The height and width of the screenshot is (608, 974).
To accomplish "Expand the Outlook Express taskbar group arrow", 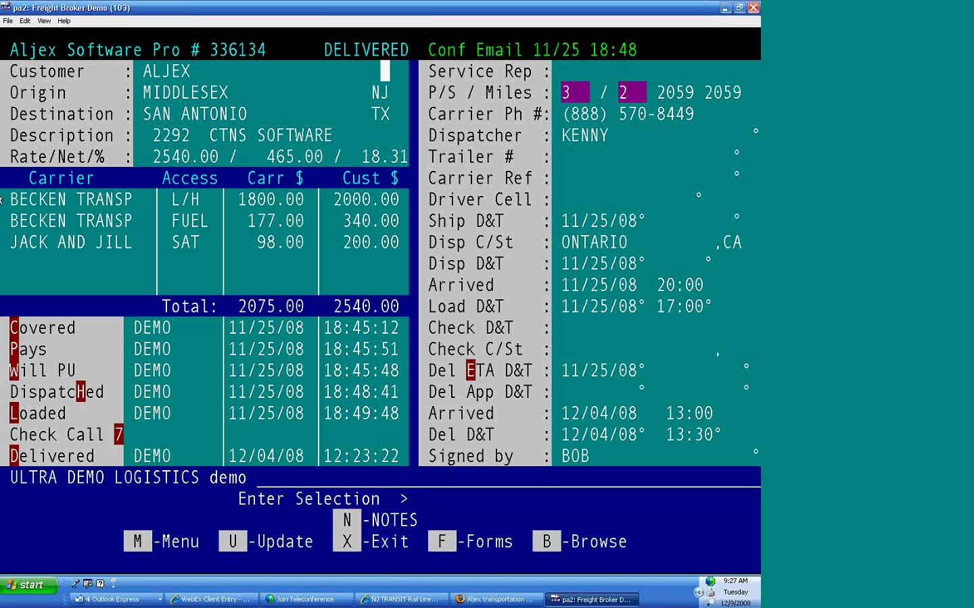I will click(x=160, y=599).
